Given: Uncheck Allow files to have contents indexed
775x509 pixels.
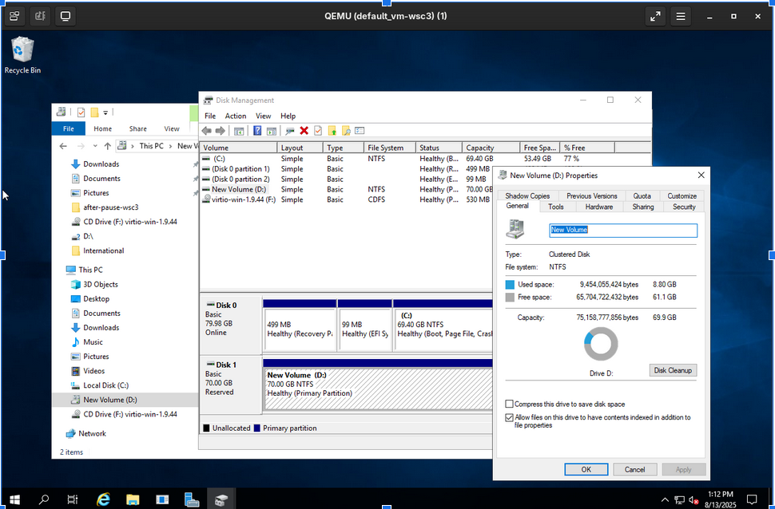Looking at the screenshot, I should point(510,417).
